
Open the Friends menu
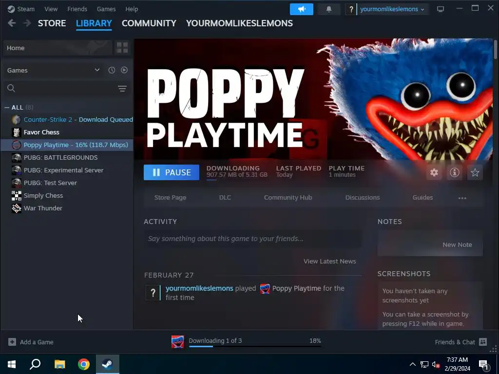pyautogui.click(x=77, y=9)
